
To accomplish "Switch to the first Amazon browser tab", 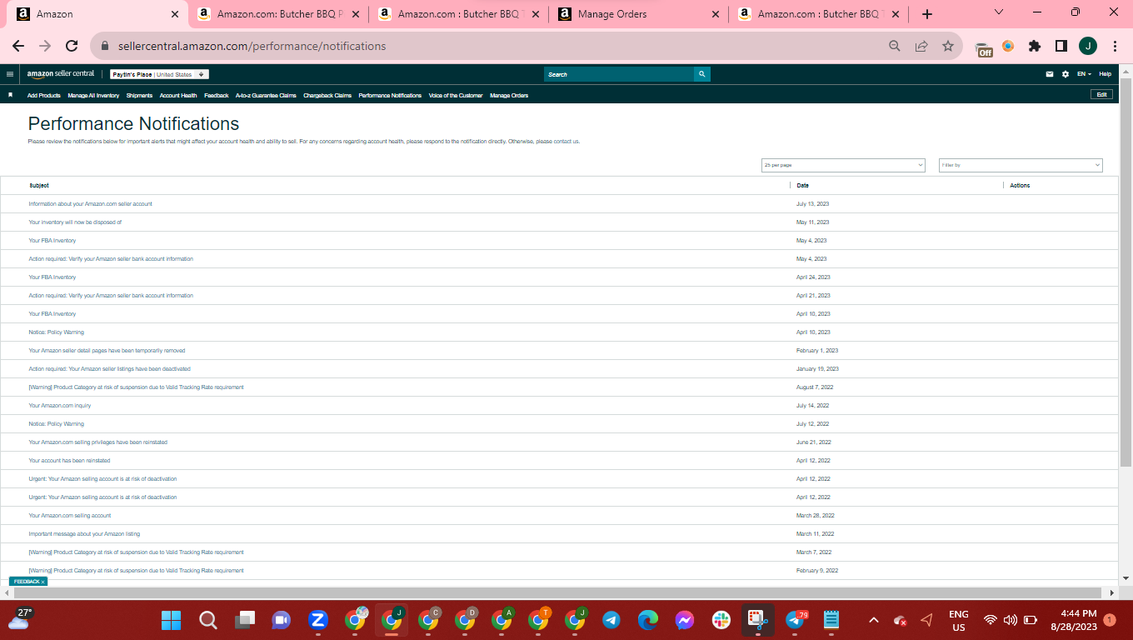I will click(x=98, y=14).
